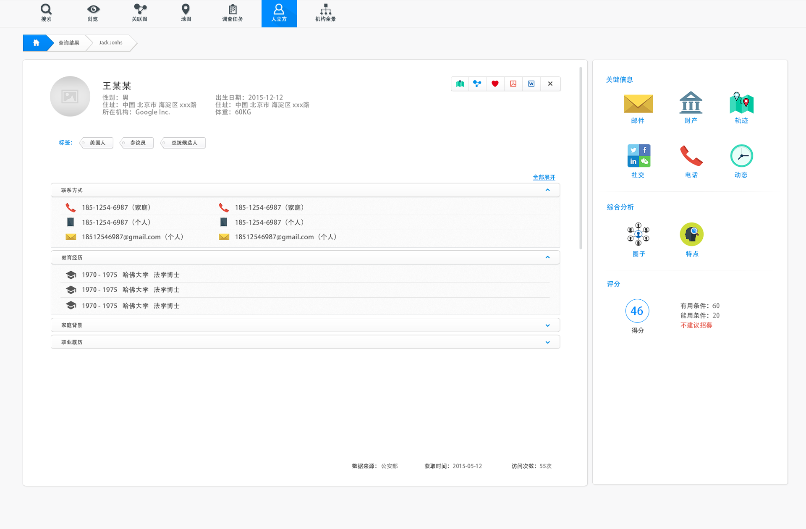806x529 pixels.
Task: Export profile as PDF
Action: [x=513, y=84]
